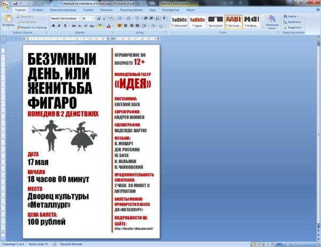Click the vertical scrollbar of the document
This screenshot has height=247, width=321.
coord(319,133)
